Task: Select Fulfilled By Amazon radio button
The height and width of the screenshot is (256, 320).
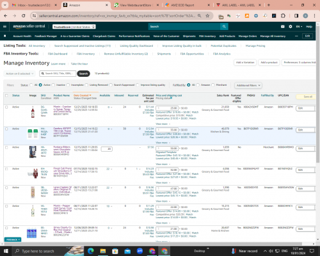Action: coord(198,85)
